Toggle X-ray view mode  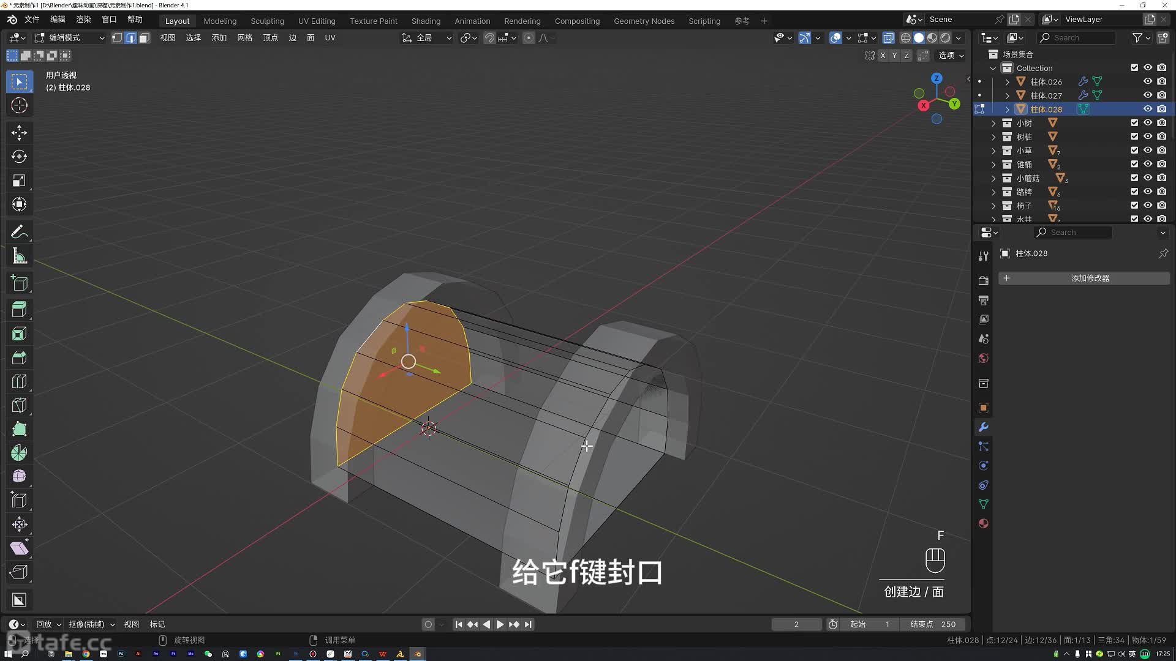click(888, 38)
